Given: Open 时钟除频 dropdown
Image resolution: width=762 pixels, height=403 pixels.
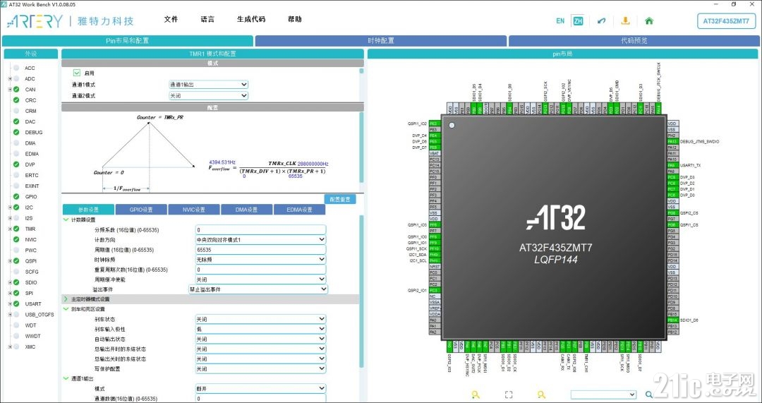Looking at the screenshot, I should [260, 260].
